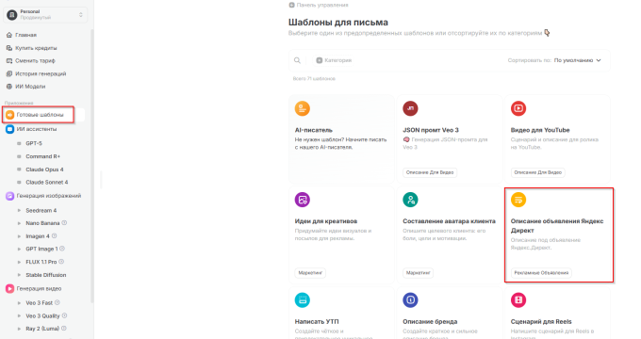Click the history icon beside История генераций
The width and height of the screenshot is (641, 339).
(9, 73)
